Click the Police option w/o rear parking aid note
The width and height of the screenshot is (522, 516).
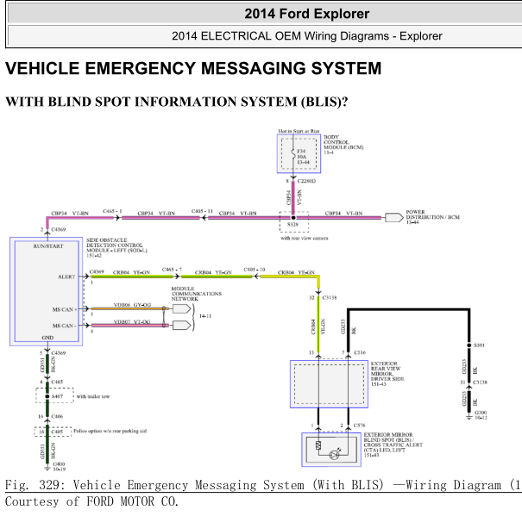110,431
